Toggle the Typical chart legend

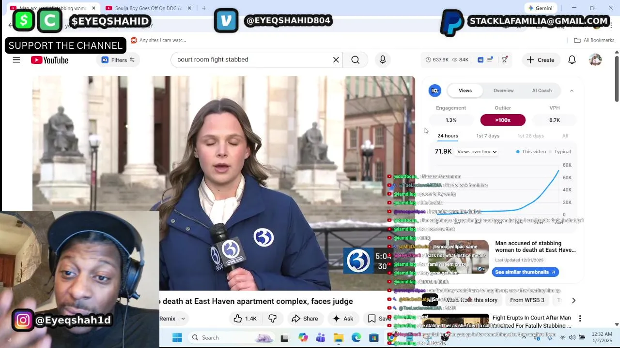(x=559, y=152)
